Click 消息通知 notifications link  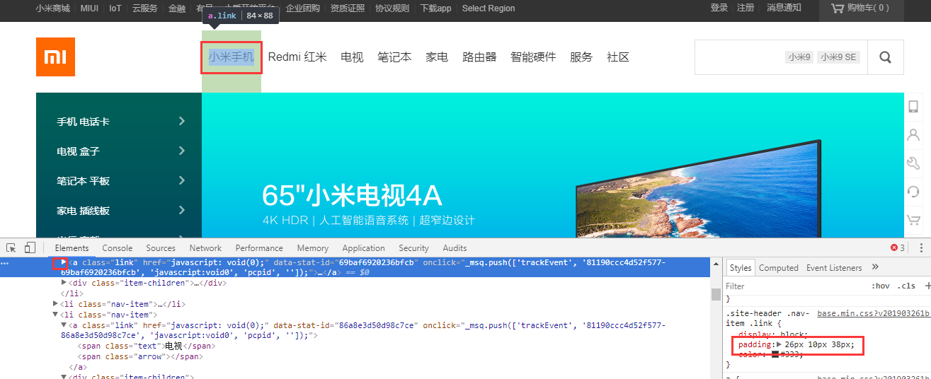pyautogui.click(x=784, y=8)
